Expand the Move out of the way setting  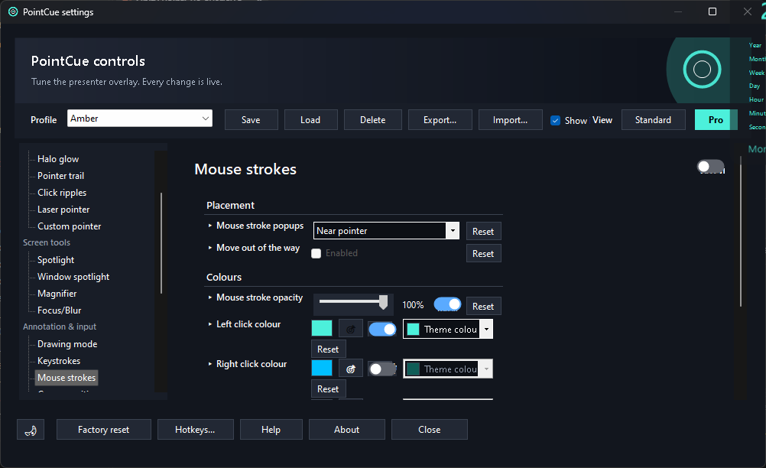210,248
